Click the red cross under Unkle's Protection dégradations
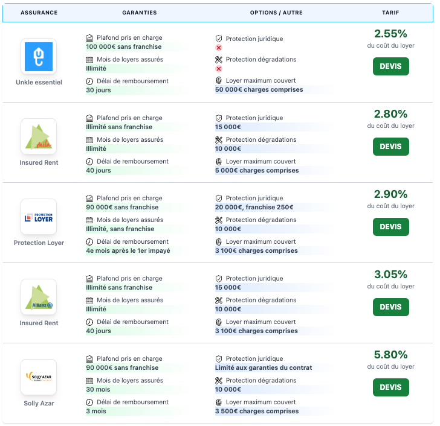This screenshot has width=440, height=426. click(x=219, y=69)
